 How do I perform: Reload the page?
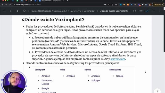click(10, 5)
